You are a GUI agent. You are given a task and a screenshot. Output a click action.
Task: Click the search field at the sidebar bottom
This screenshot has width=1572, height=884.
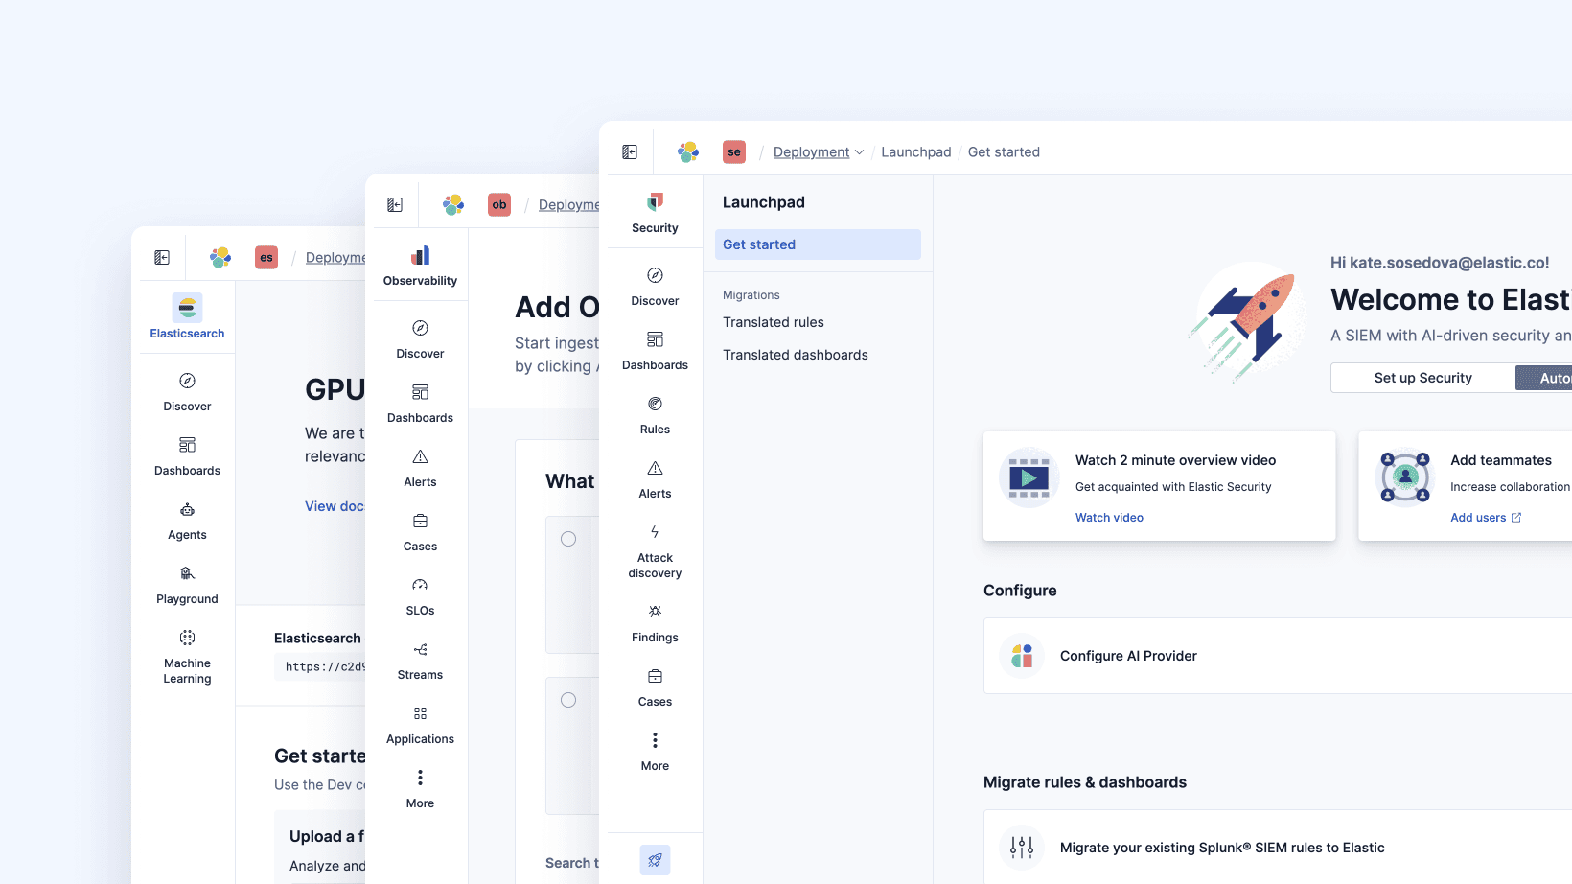pyautogui.click(x=572, y=862)
